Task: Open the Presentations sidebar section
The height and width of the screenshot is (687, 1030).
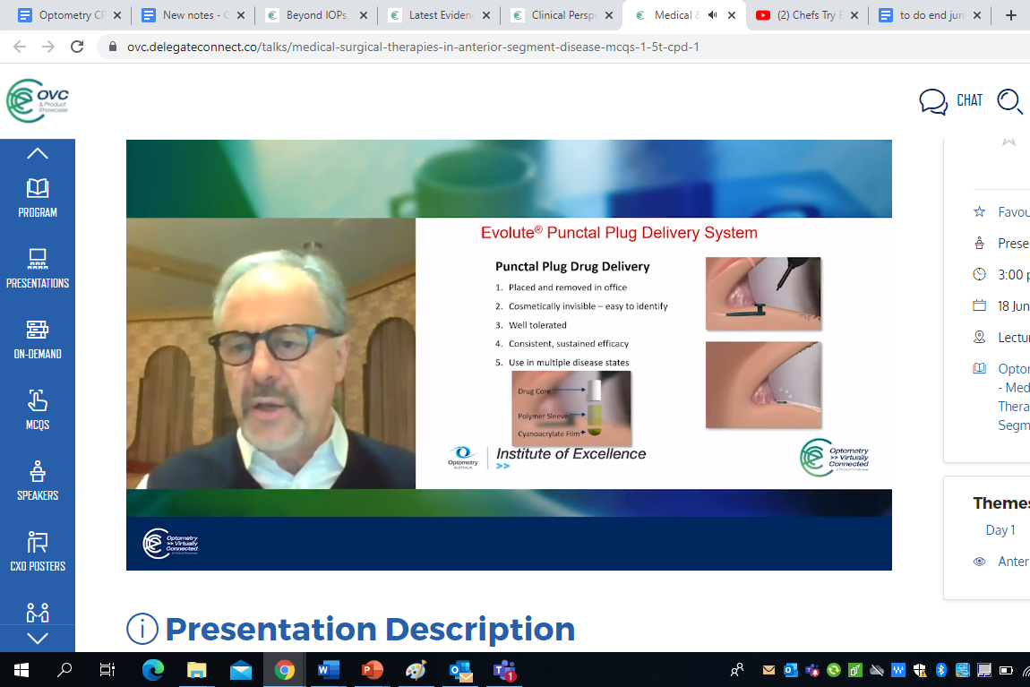Action: click(38, 269)
